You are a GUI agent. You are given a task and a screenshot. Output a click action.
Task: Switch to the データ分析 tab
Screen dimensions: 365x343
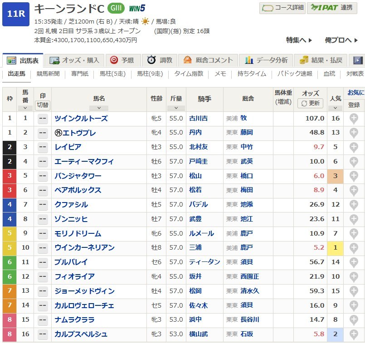click(266, 60)
